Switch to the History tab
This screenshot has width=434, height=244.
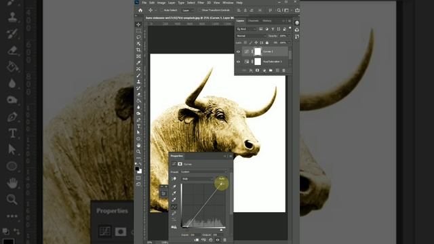click(x=267, y=21)
